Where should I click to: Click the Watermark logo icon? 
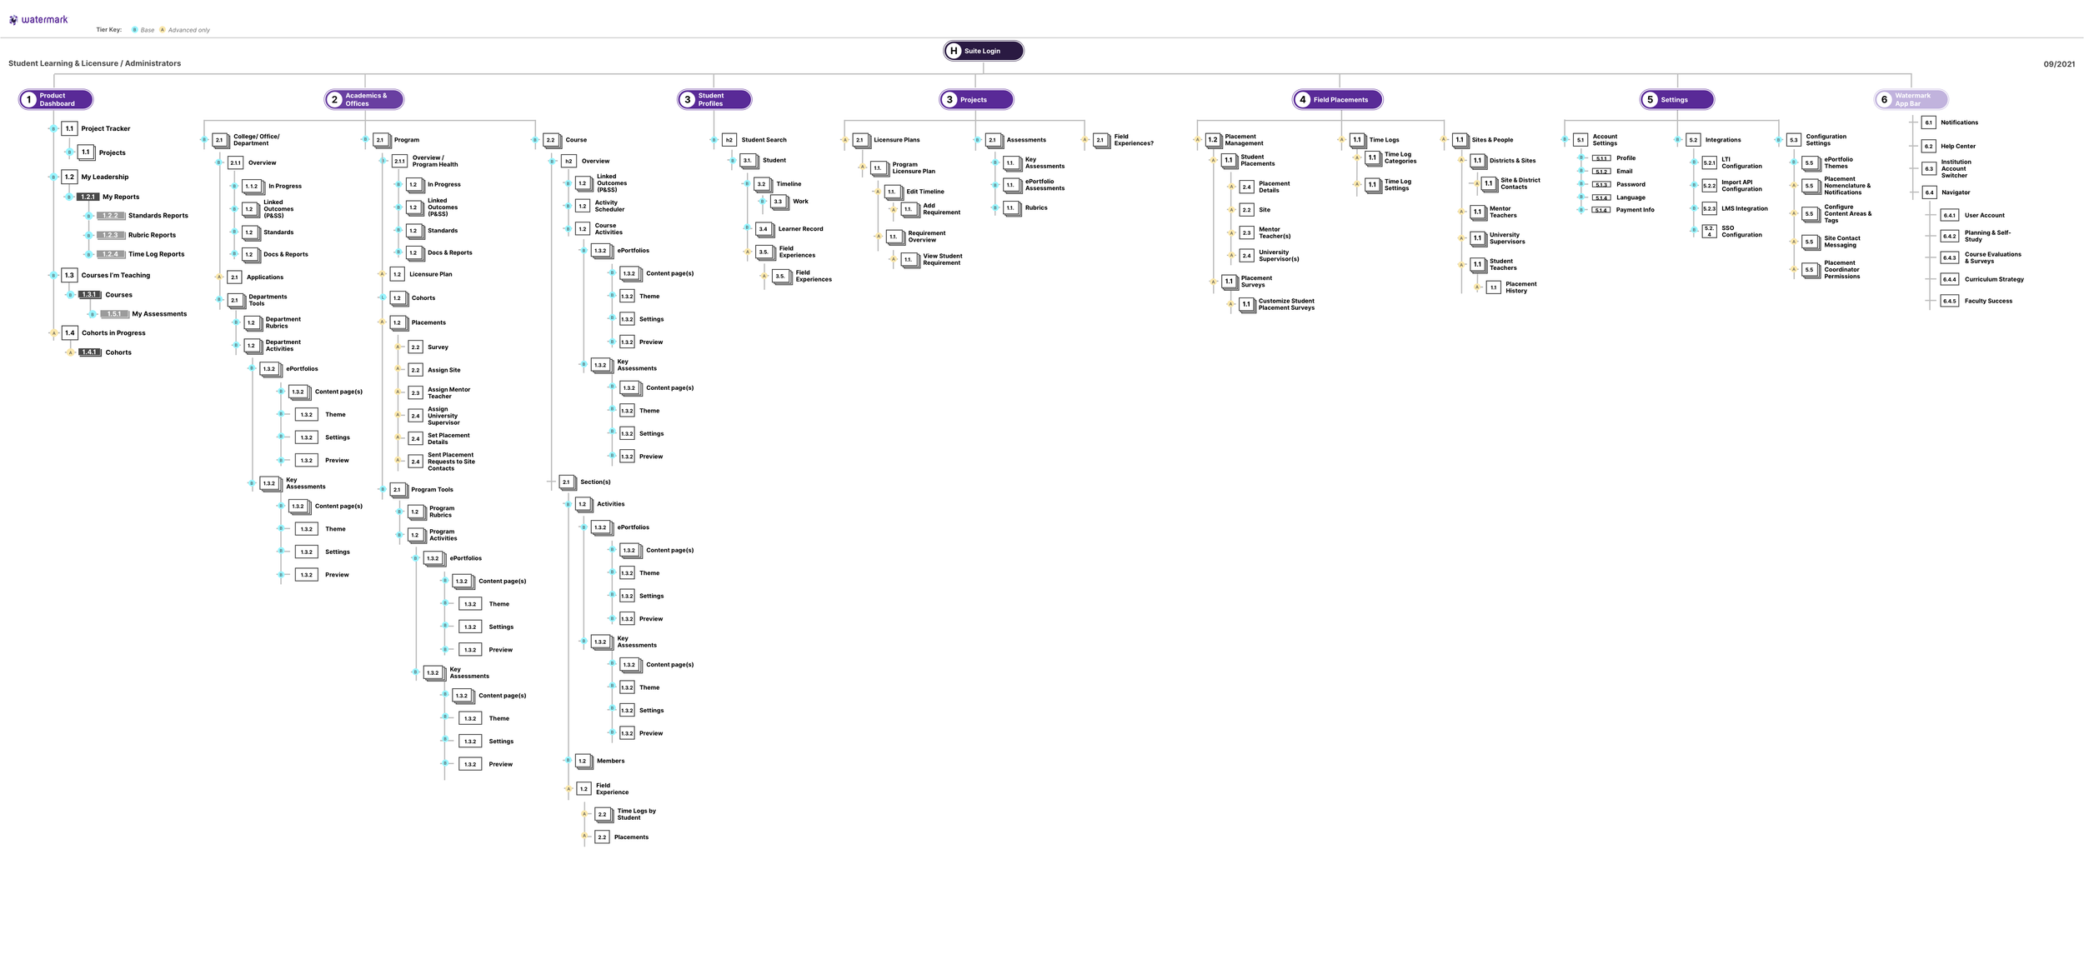tap(13, 20)
